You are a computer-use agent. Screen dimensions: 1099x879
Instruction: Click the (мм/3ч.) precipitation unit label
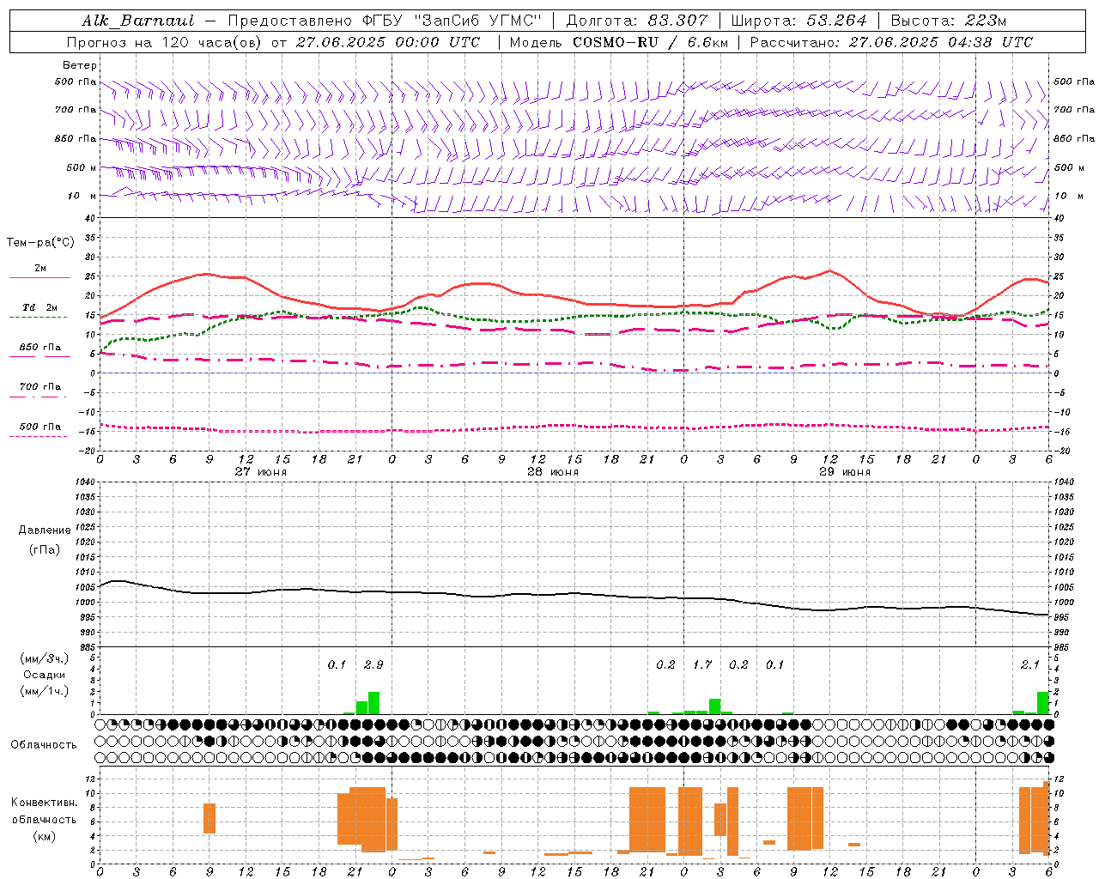click(45, 658)
